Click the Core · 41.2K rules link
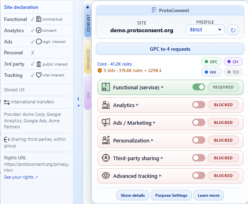248x204 pixels. coord(115,64)
